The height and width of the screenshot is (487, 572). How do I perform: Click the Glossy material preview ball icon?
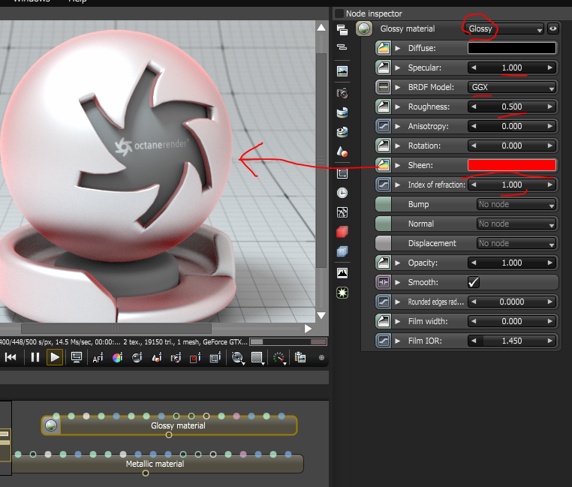pyautogui.click(x=364, y=29)
